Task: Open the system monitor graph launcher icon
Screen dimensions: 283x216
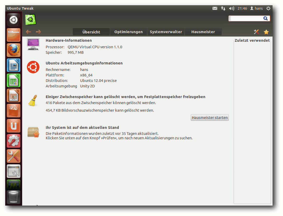Action: click(x=14, y=184)
